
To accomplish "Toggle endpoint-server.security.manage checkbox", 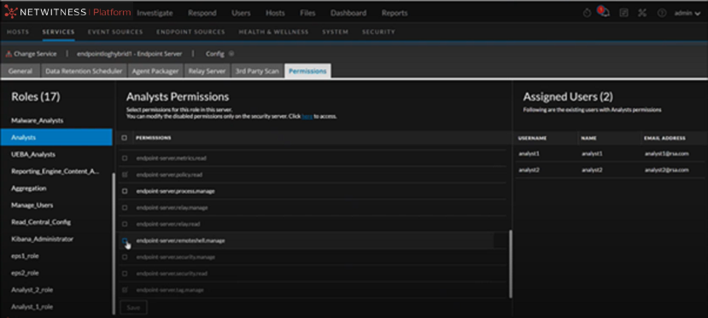I will [125, 257].
